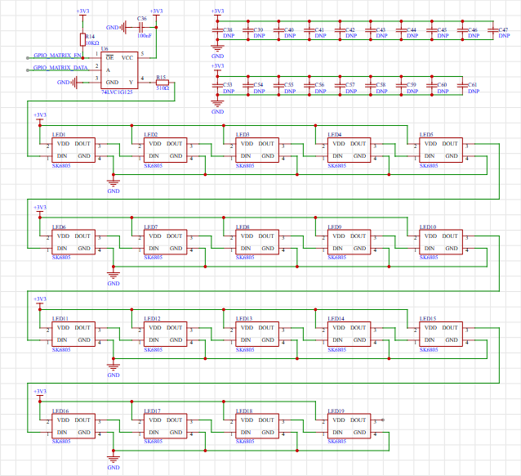Click the GND symbol below LED1 row
Screen dimensions: 521x476
114,186
